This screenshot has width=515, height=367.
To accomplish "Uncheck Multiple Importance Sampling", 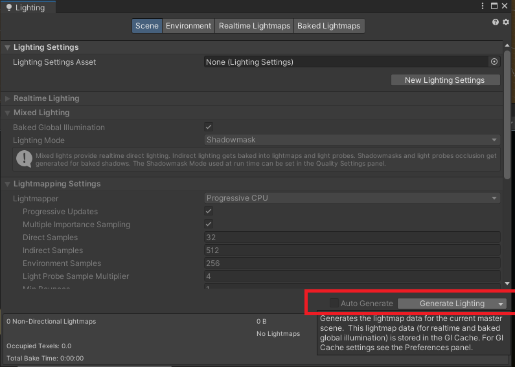I will [x=209, y=225].
